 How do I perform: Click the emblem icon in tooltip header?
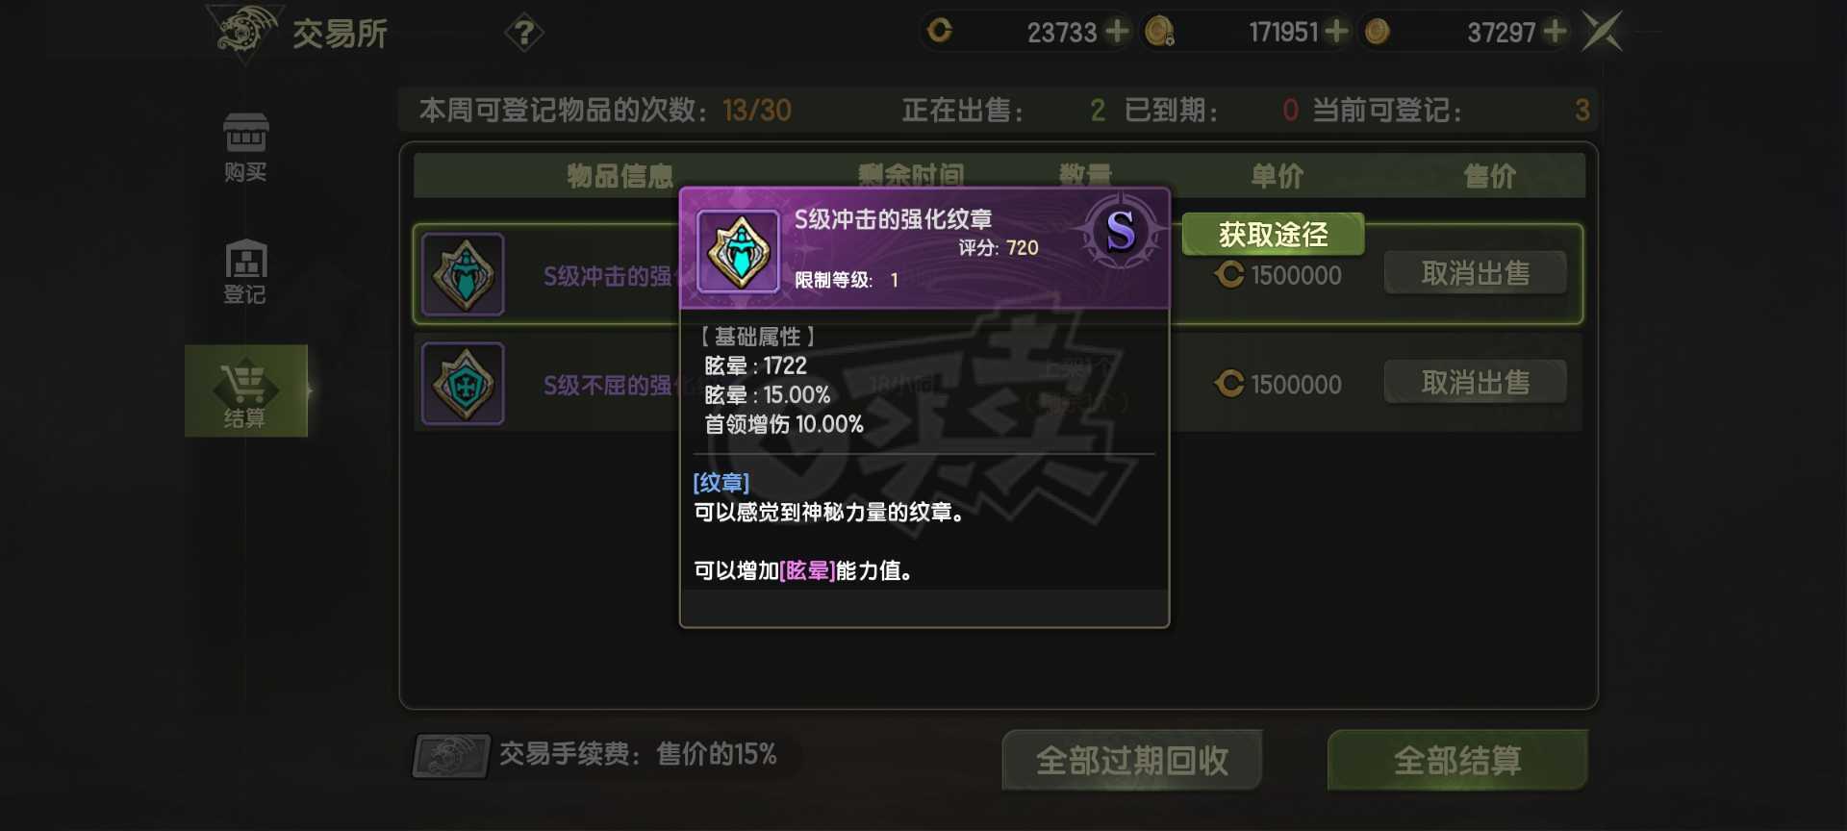coord(738,251)
